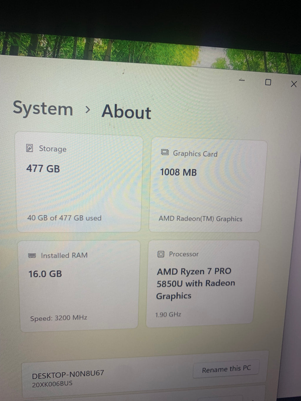
Task: Click 'Speed: 3200 MHz' text
Action: (59, 318)
